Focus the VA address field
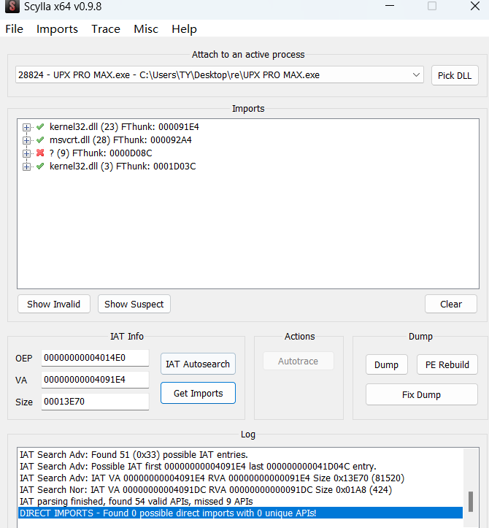Screen dimensions: 489x528 (95, 380)
